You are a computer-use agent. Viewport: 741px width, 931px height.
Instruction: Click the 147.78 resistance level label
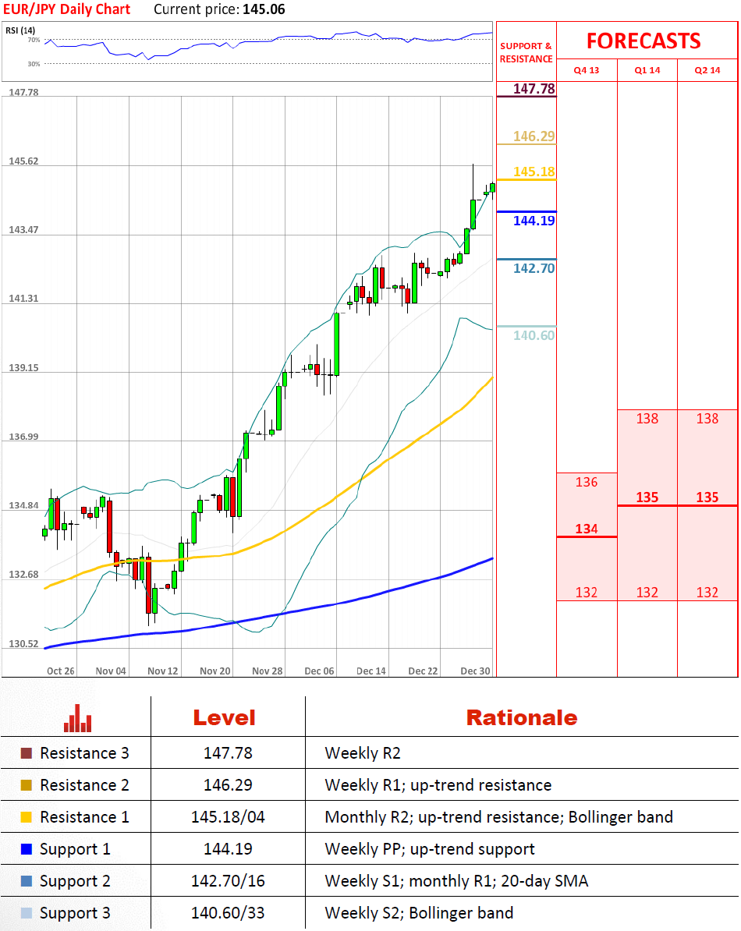pyautogui.click(x=534, y=88)
